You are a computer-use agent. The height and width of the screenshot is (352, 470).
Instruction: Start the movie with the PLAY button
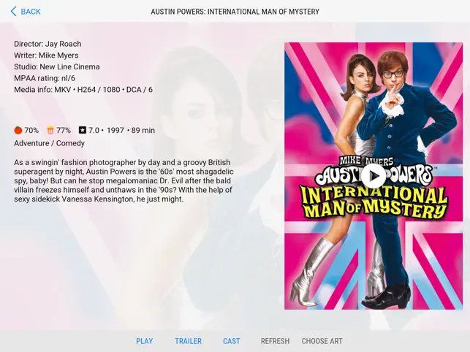pyautogui.click(x=145, y=341)
